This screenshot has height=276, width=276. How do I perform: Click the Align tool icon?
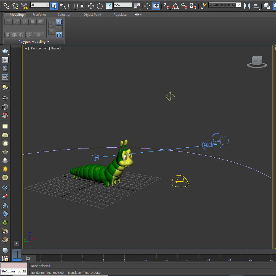(256, 6)
